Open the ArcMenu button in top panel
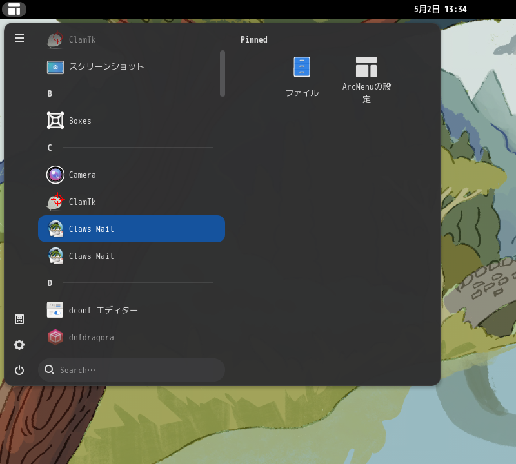The image size is (516, 464). tap(14, 9)
